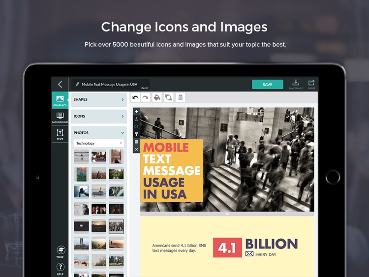Select the dark photo with small white object
Screen dimensions: 369x277
(81, 226)
